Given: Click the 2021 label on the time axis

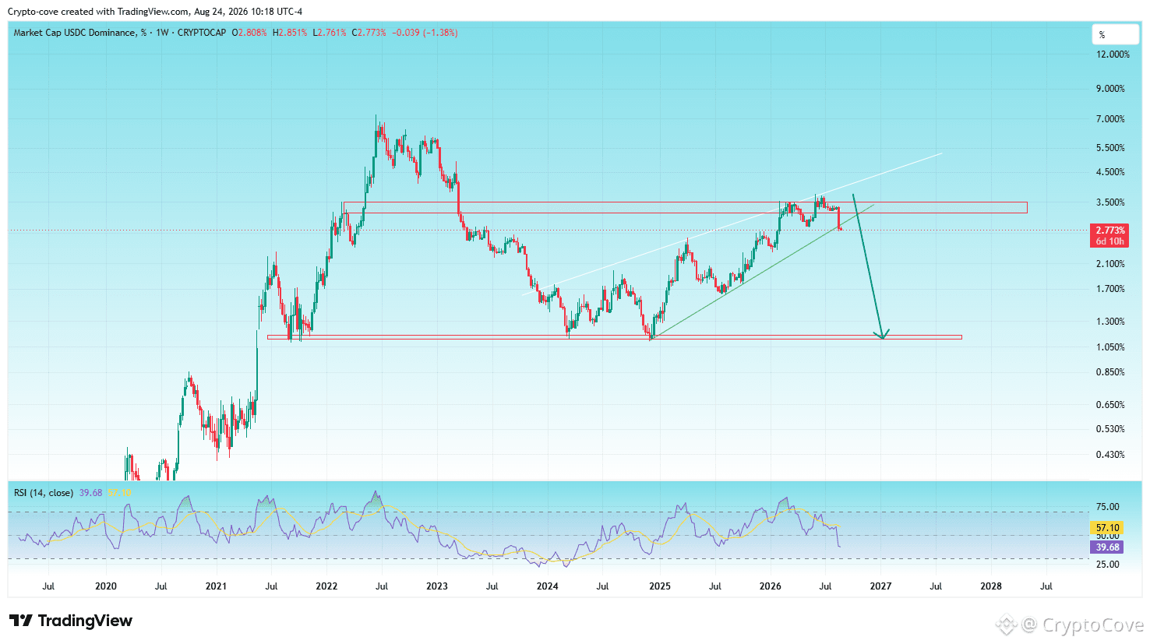Looking at the screenshot, I should pyautogui.click(x=216, y=586).
